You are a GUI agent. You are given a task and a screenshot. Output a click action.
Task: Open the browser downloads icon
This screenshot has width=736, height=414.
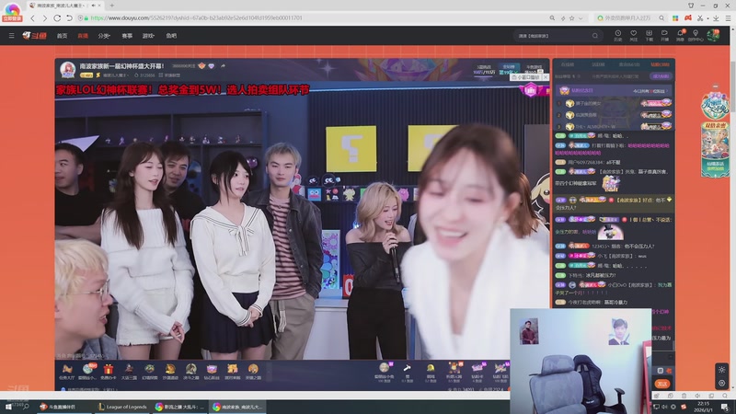(716, 18)
